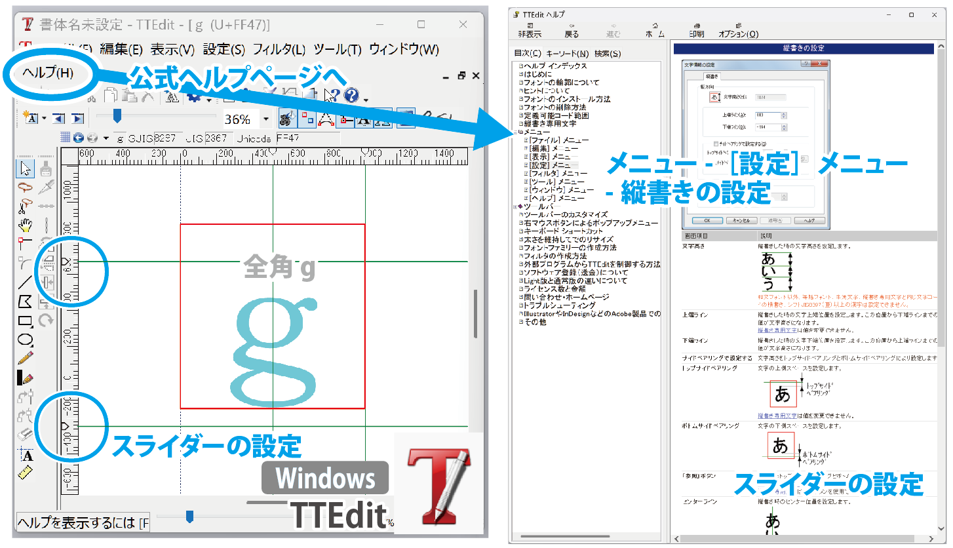Select the pencil freehand tool

(25, 358)
